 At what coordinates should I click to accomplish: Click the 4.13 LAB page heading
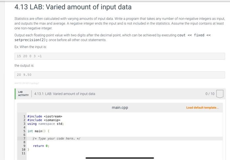[73, 7]
